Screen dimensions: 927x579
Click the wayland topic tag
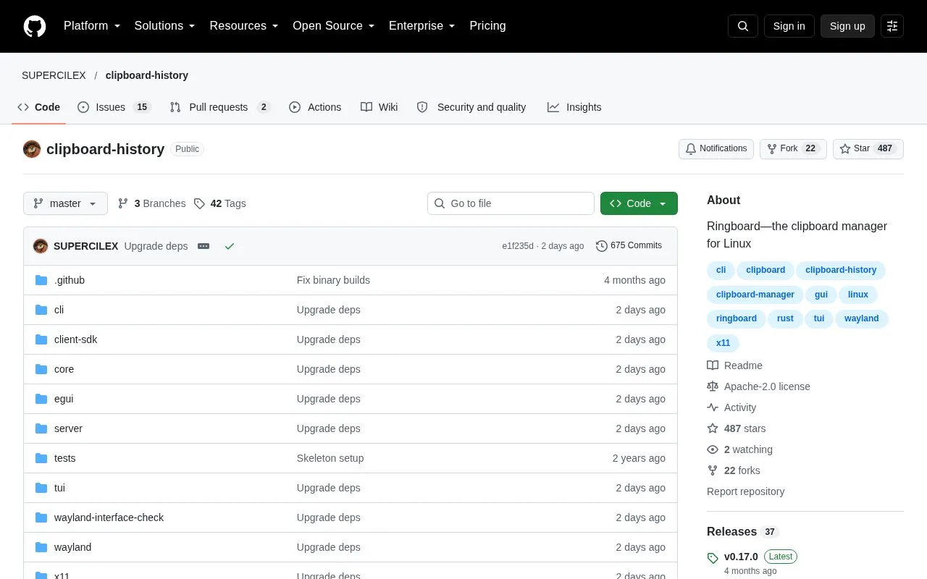(862, 318)
